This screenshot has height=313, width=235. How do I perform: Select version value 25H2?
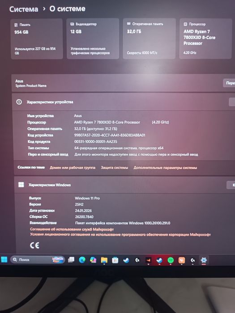click(79, 204)
